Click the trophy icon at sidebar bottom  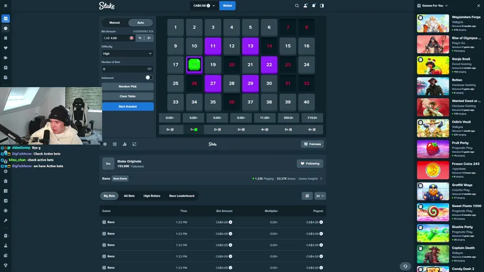coord(6,265)
